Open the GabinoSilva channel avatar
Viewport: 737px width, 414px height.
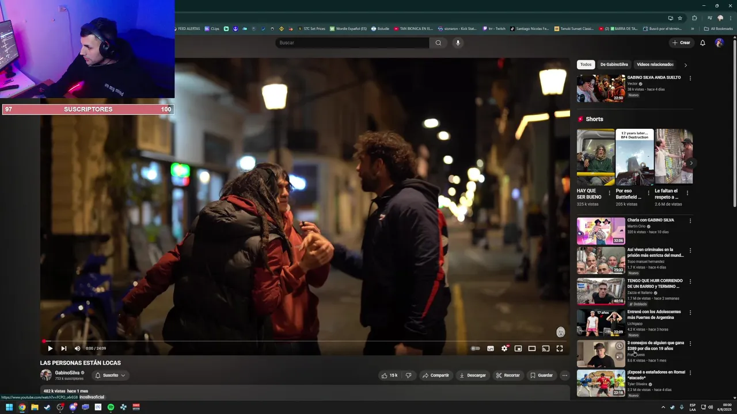45,375
